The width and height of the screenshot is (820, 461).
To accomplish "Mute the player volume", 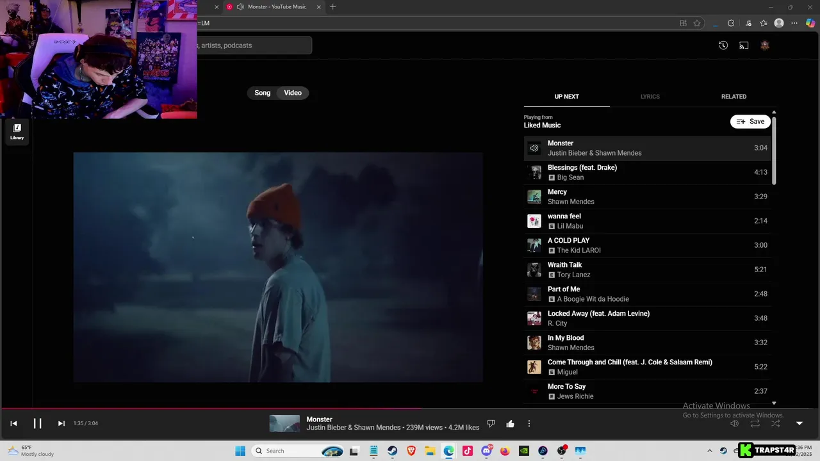I will point(735,423).
